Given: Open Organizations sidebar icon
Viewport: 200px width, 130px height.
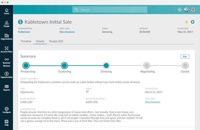Looking at the screenshot, I should (x=6, y=37).
